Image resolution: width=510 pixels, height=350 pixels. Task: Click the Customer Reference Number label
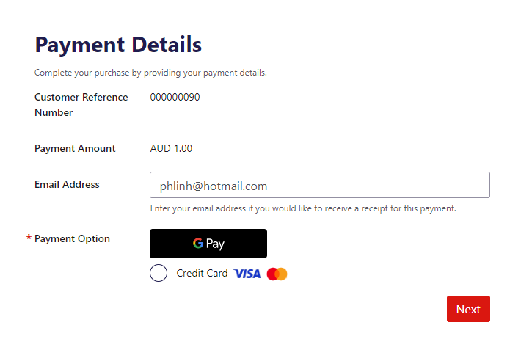[81, 104]
